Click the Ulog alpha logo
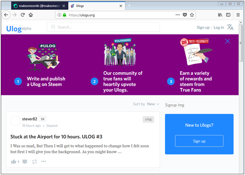The width and height of the screenshot is (245, 175). (x=19, y=29)
